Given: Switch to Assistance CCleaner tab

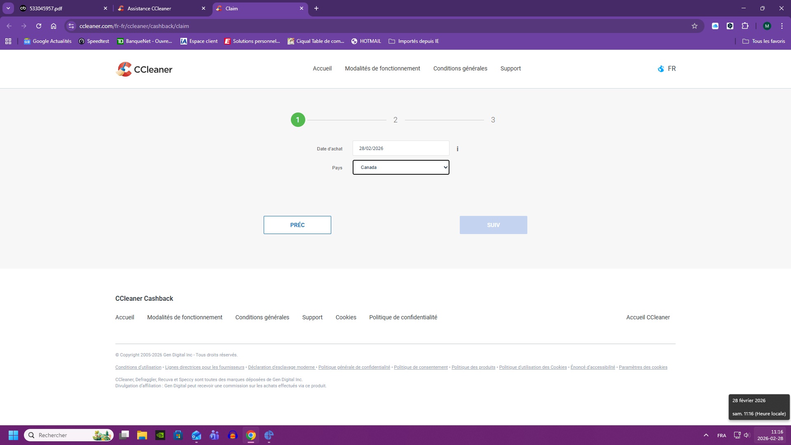Looking at the screenshot, I should [x=161, y=8].
